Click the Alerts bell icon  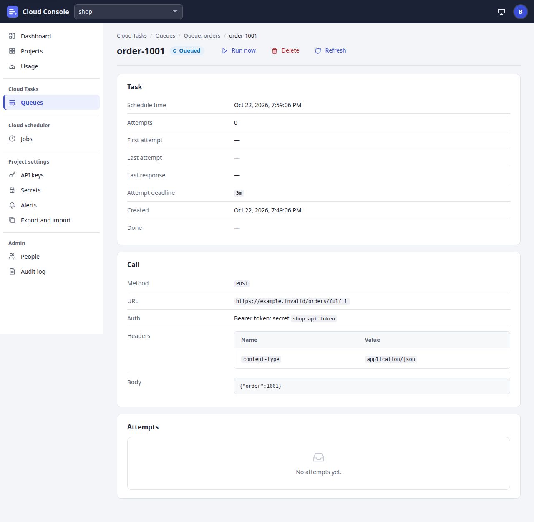pos(12,205)
